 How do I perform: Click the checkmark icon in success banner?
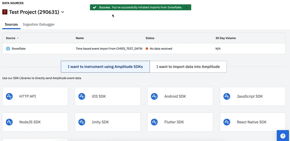coord(95,8)
